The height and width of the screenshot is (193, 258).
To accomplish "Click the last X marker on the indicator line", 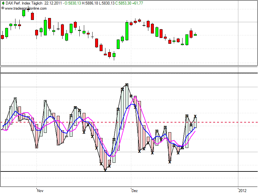I will pyautogui.click(x=195, y=116).
